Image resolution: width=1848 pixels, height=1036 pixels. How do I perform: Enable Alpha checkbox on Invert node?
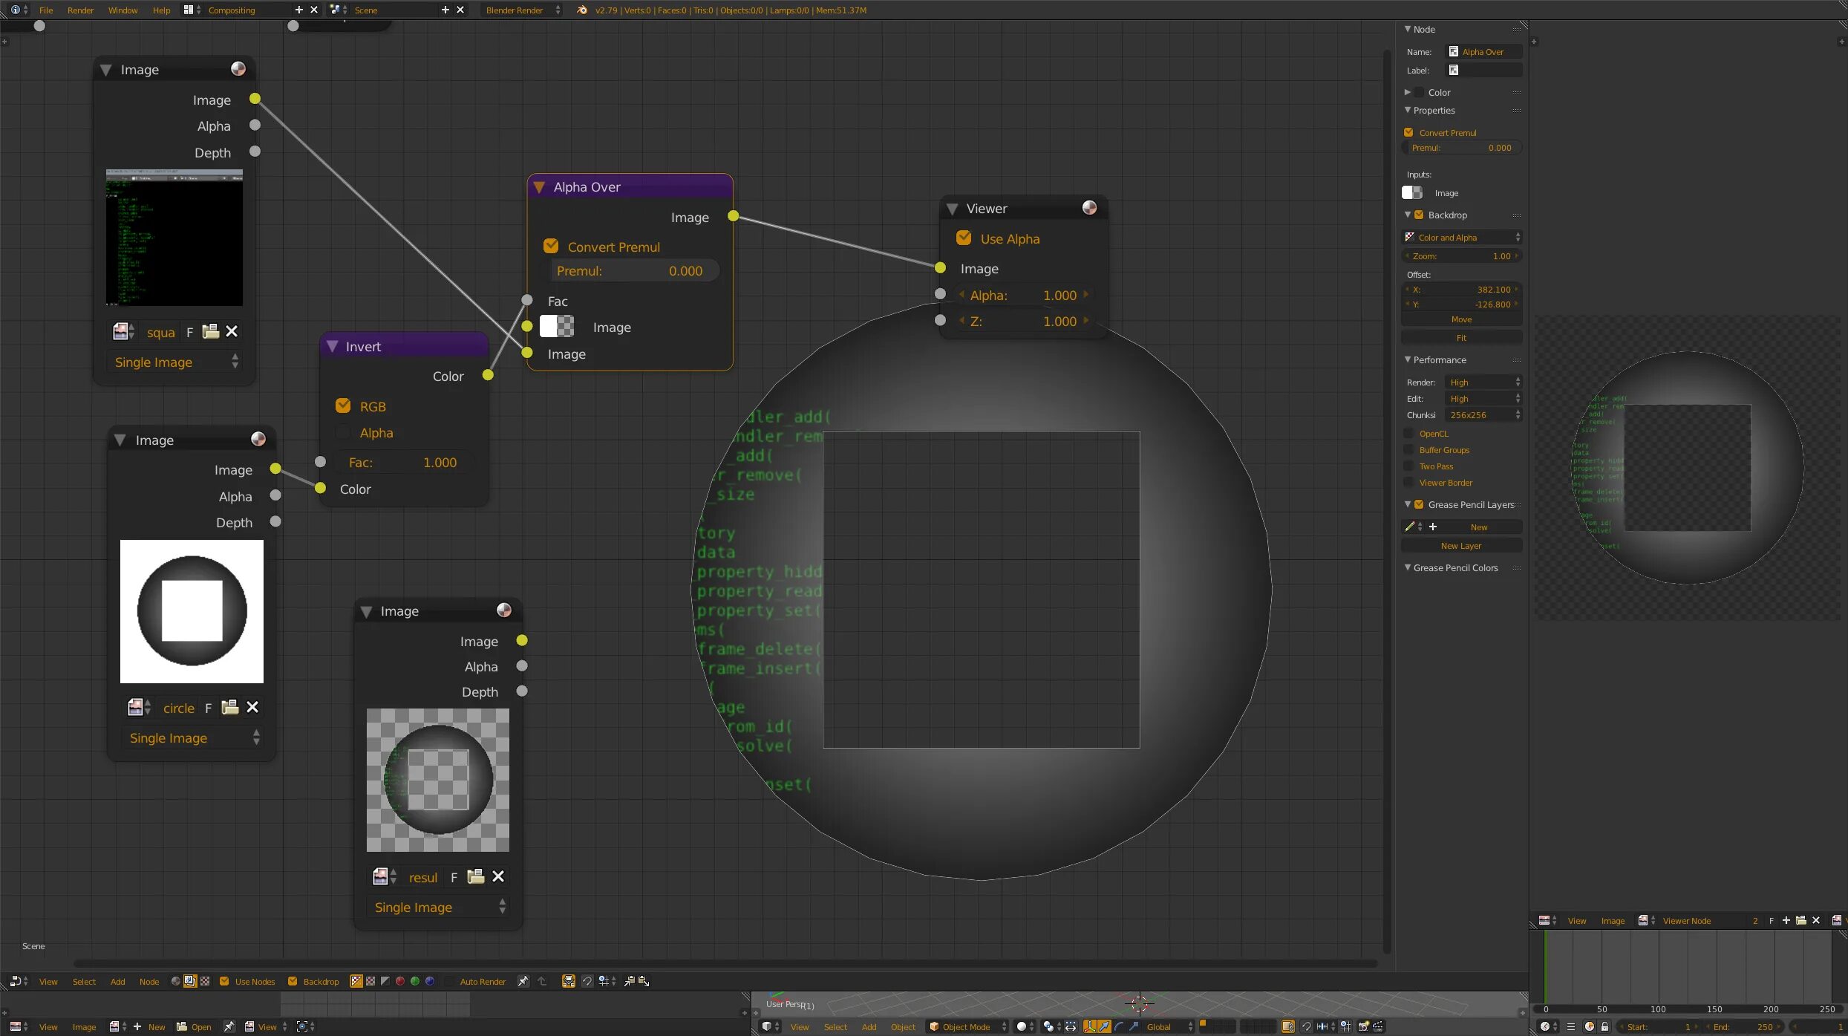343,431
